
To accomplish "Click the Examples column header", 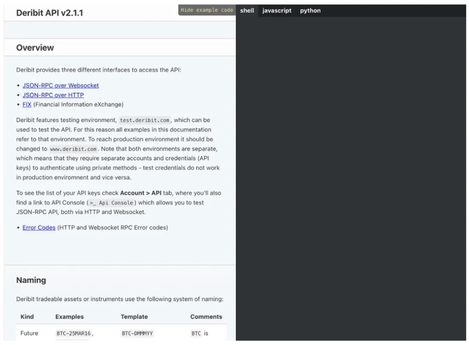I will click(x=70, y=316).
